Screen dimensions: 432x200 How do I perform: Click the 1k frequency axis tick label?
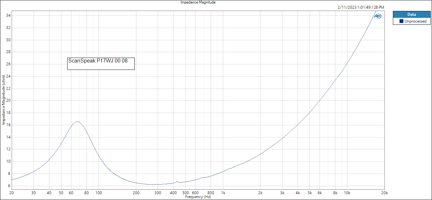coord(223,193)
